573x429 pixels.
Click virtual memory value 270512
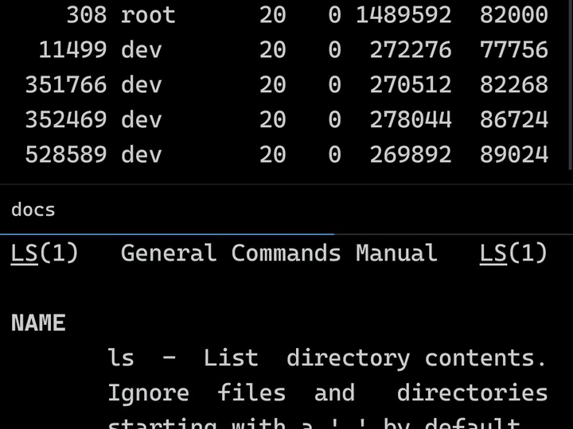411,85
